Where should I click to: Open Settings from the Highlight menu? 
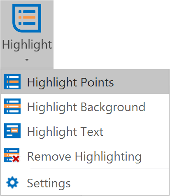pos(85,182)
